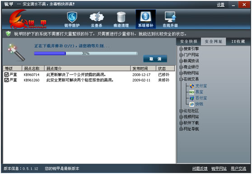Screen dimensions: 252x174
Task: Expand the 商业银行 tree node
Action: pos(181,67)
